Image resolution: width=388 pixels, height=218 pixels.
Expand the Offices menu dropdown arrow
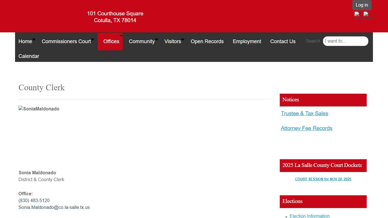(121, 36)
